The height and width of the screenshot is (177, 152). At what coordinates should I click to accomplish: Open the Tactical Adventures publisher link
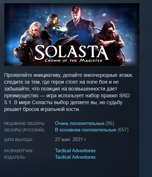tap(75, 157)
